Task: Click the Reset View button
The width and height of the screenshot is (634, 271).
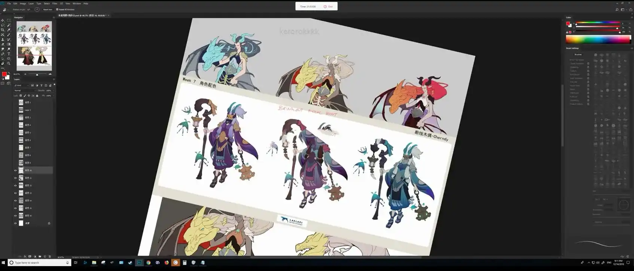Action: click(48, 10)
